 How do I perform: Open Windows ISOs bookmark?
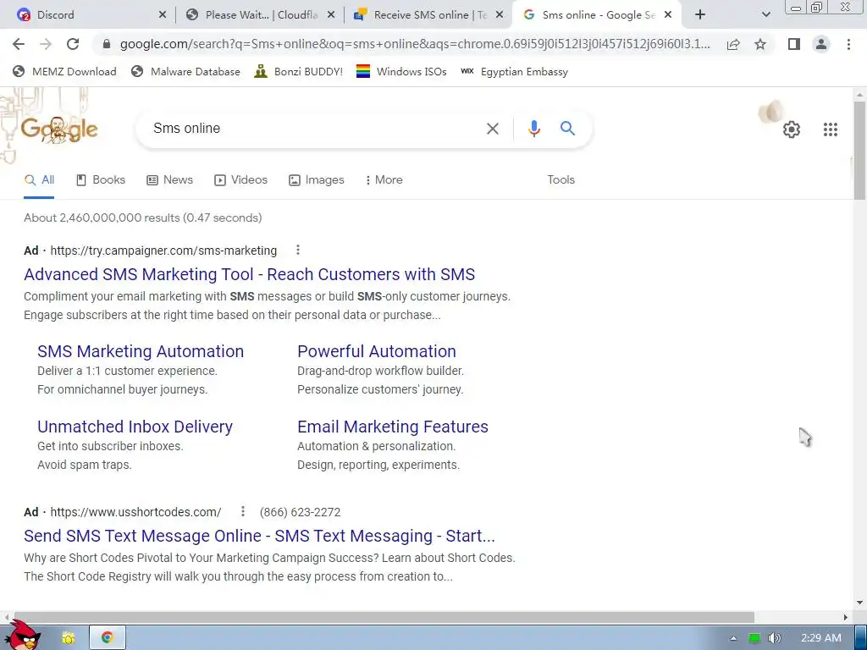click(x=401, y=71)
